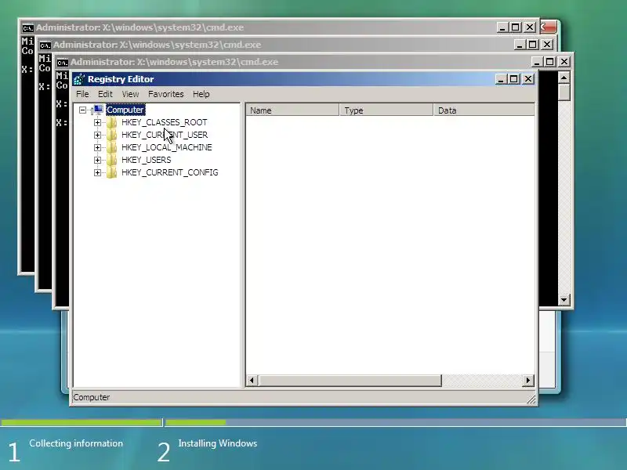627x470 pixels.
Task: Click the Type column header
Action: coord(386,110)
